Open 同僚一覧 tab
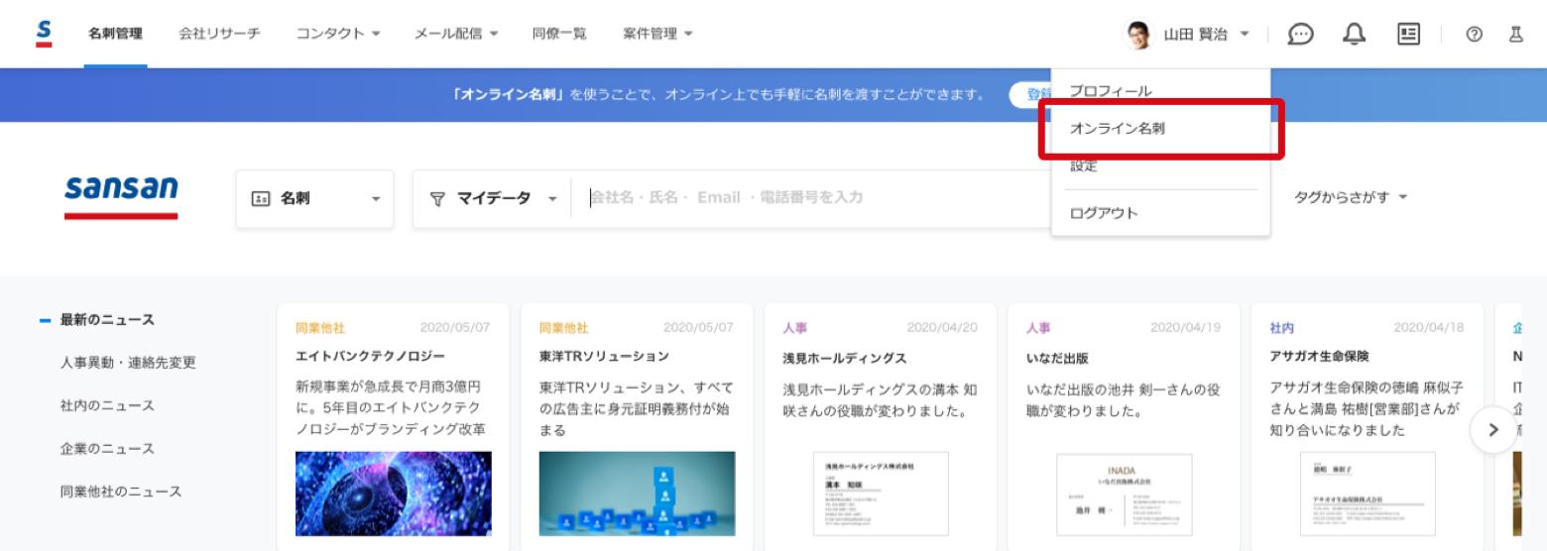1547x551 pixels. point(559,34)
